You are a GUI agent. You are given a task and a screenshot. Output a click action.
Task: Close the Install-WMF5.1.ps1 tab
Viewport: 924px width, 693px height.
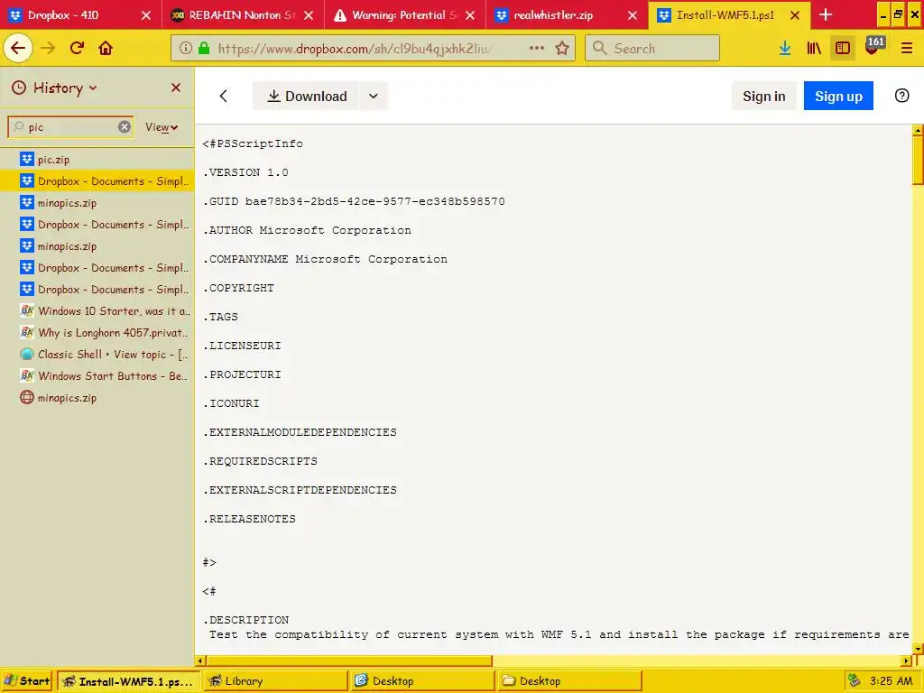tap(794, 15)
